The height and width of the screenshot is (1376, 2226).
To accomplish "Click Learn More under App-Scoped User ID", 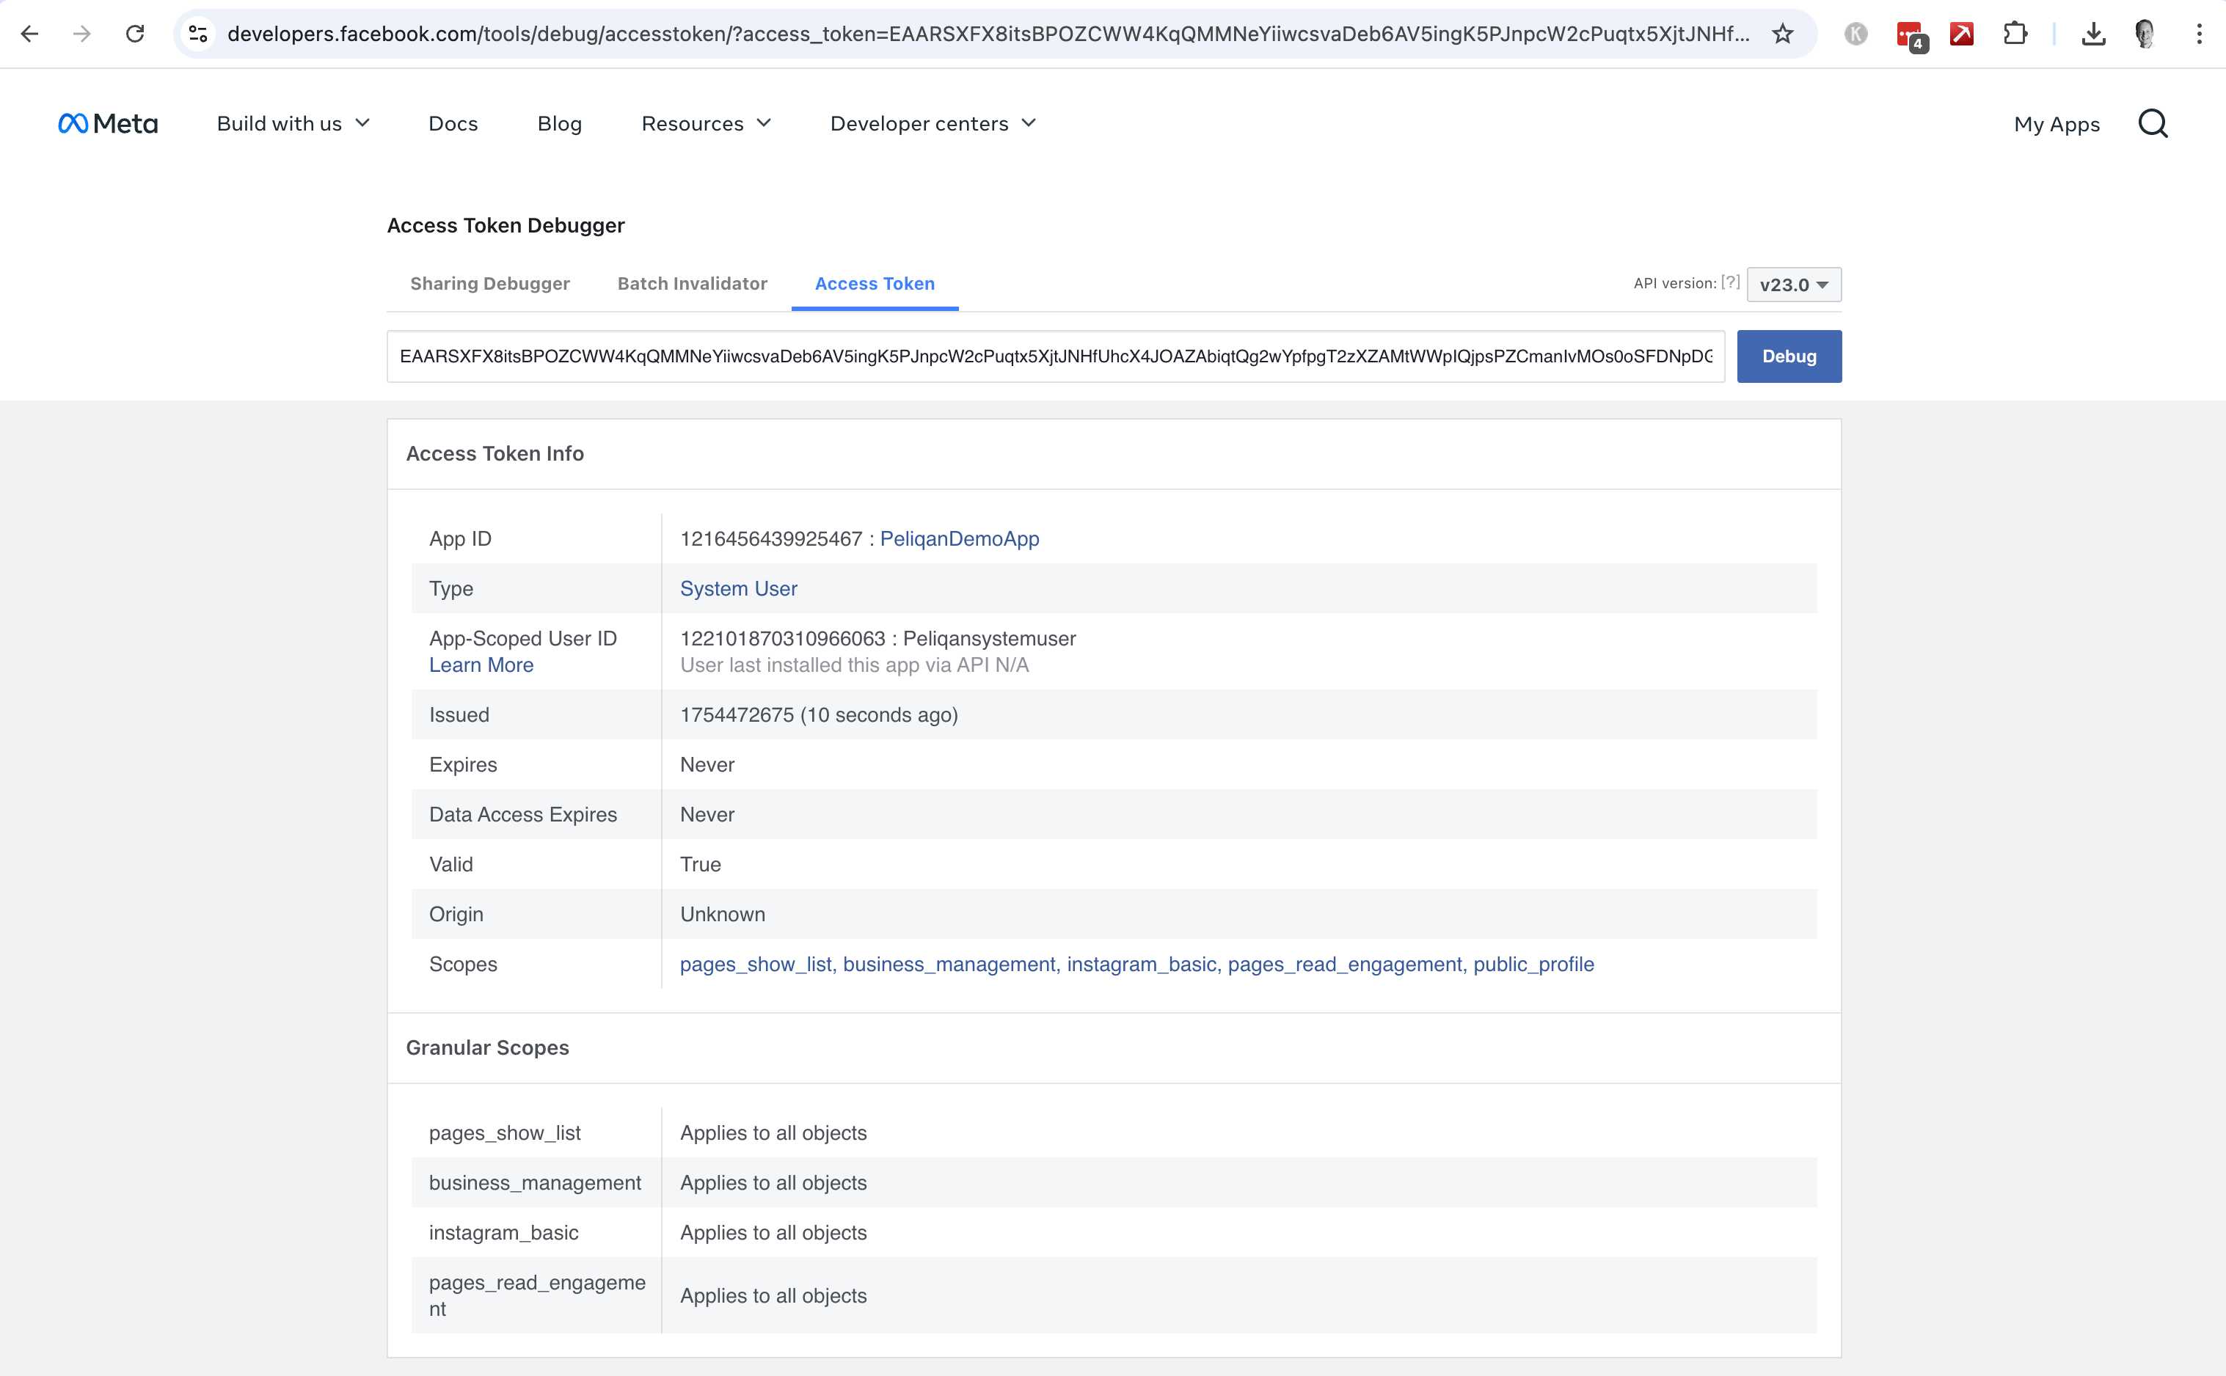I will [x=481, y=665].
